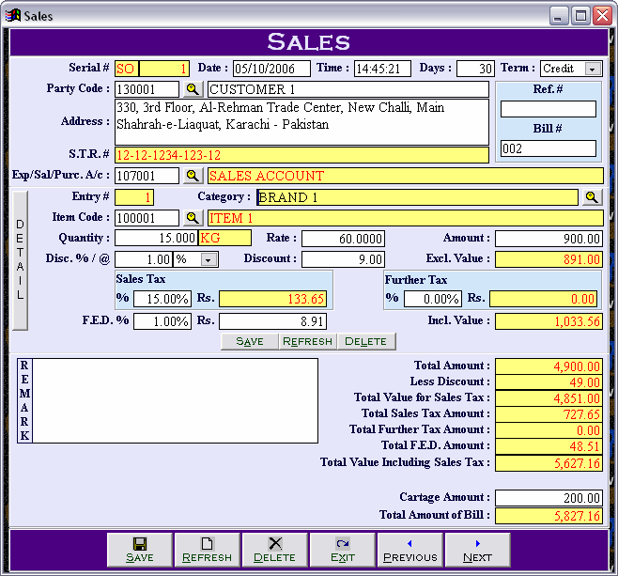
Task: Click the Quantity field 15.000
Action: coord(156,238)
